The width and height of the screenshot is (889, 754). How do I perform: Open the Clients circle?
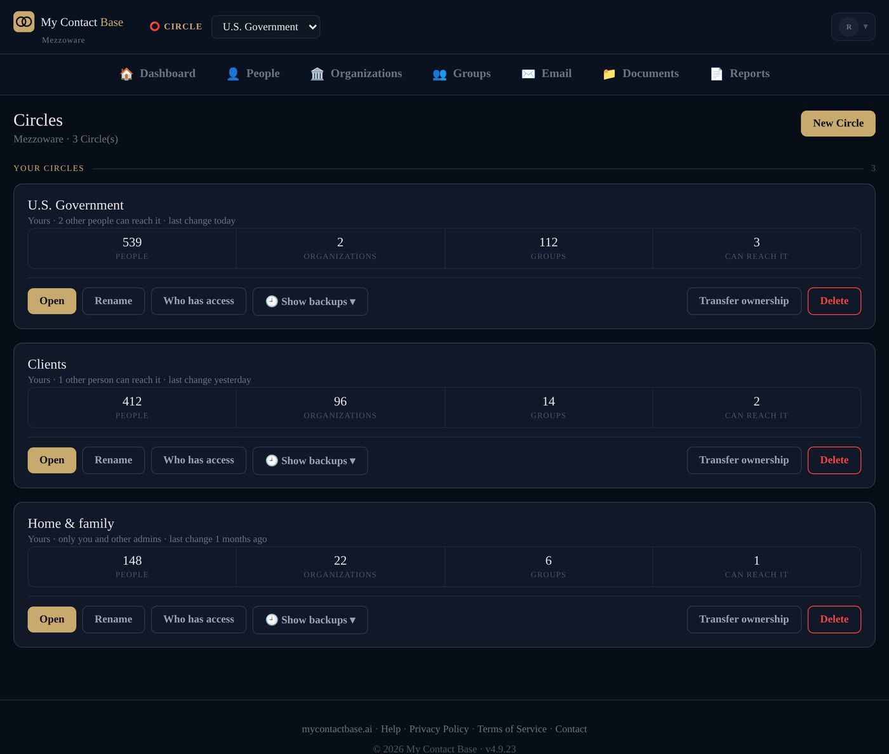coord(52,460)
